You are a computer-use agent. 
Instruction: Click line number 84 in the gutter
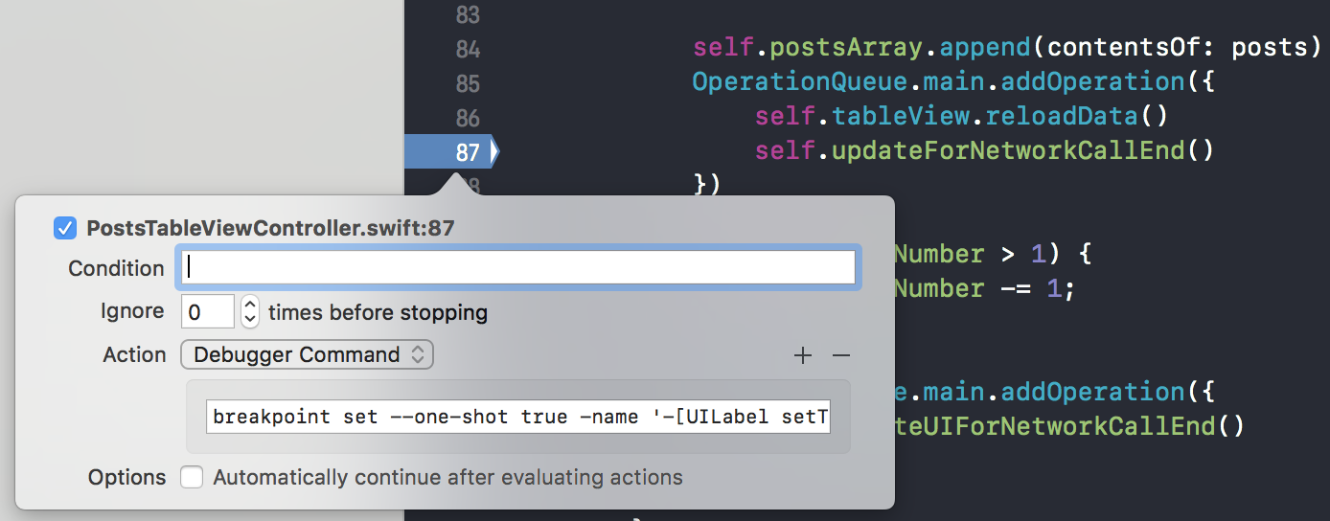(468, 49)
